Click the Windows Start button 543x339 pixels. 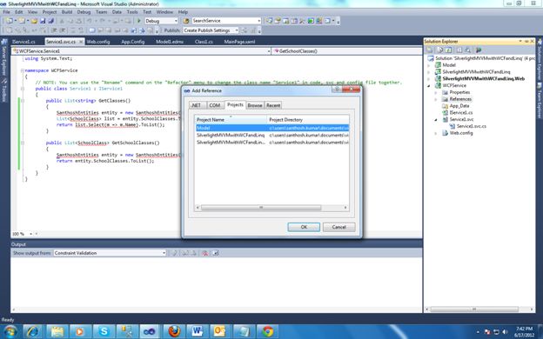[10, 331]
